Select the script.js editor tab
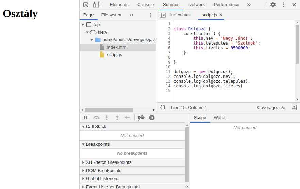This screenshot has width=300, height=189. [x=209, y=15]
